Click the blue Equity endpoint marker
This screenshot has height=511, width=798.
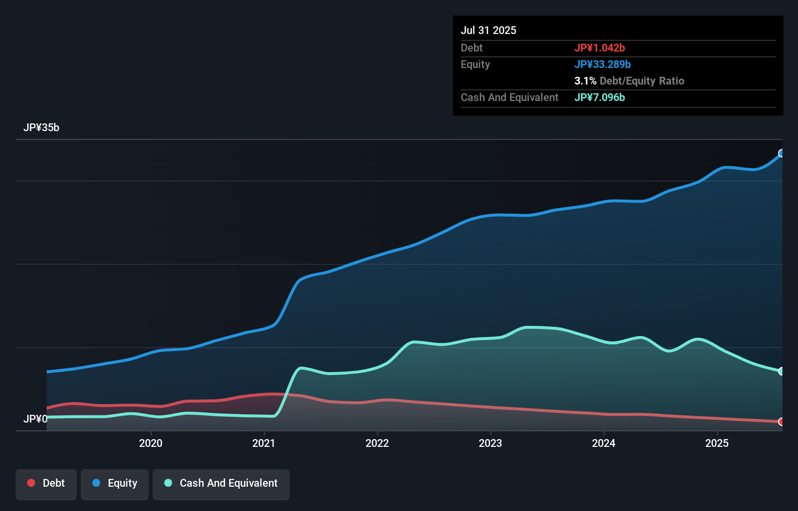coord(781,153)
